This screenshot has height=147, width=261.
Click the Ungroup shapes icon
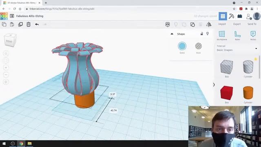tap(192, 24)
